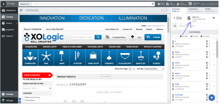
Task: Go back with Change Account
Action: (x=178, y=18)
